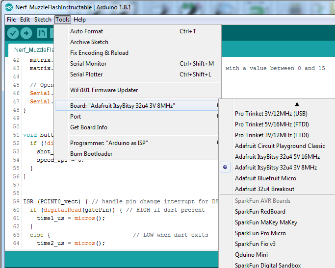This screenshot has height=268, width=335.
Task: Click the up arrow at top of board list
Action: tap(297, 104)
